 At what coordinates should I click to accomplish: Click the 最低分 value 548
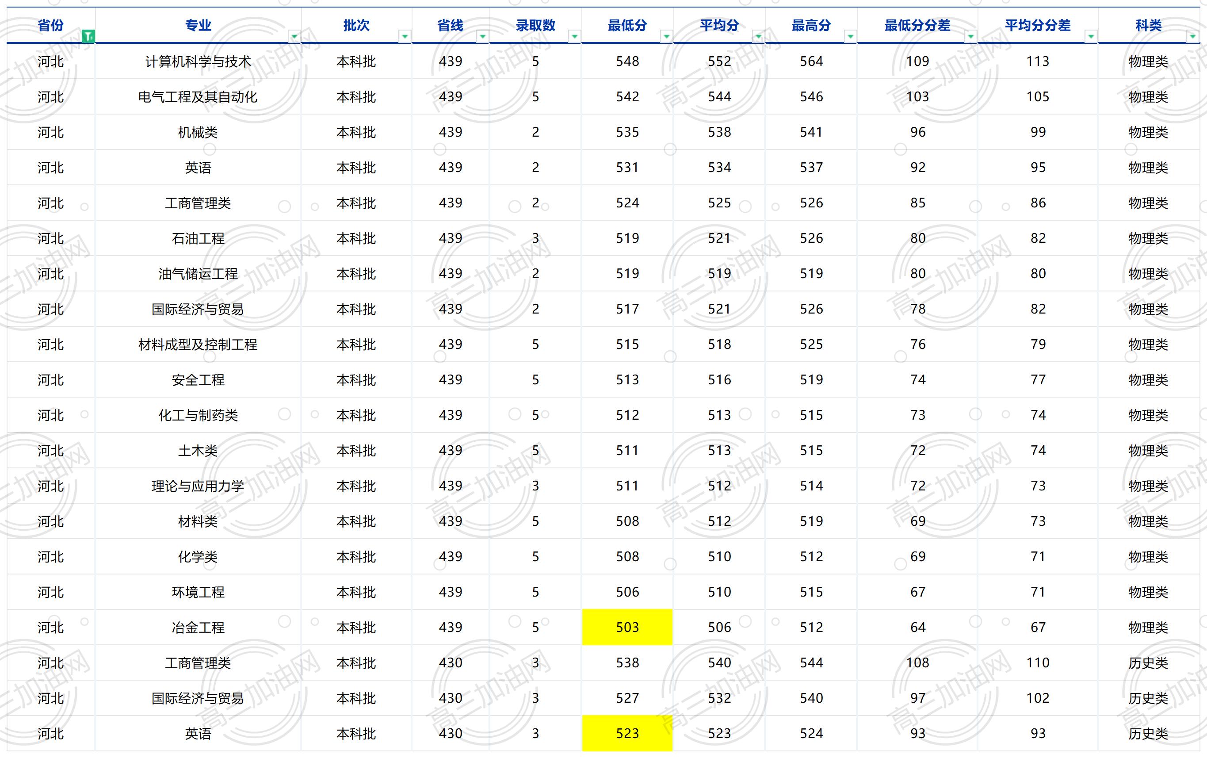(x=627, y=61)
